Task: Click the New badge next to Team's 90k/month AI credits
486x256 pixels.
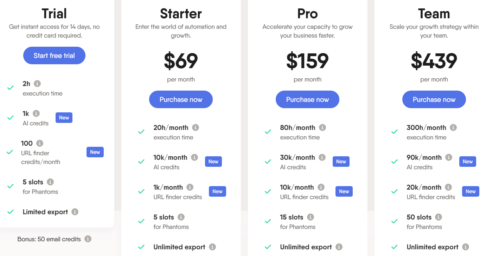Action: 468,161
